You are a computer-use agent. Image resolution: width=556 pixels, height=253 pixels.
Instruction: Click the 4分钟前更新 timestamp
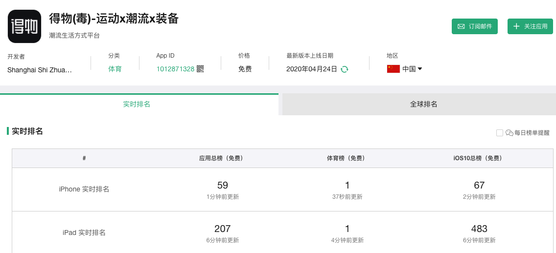tap(347, 240)
